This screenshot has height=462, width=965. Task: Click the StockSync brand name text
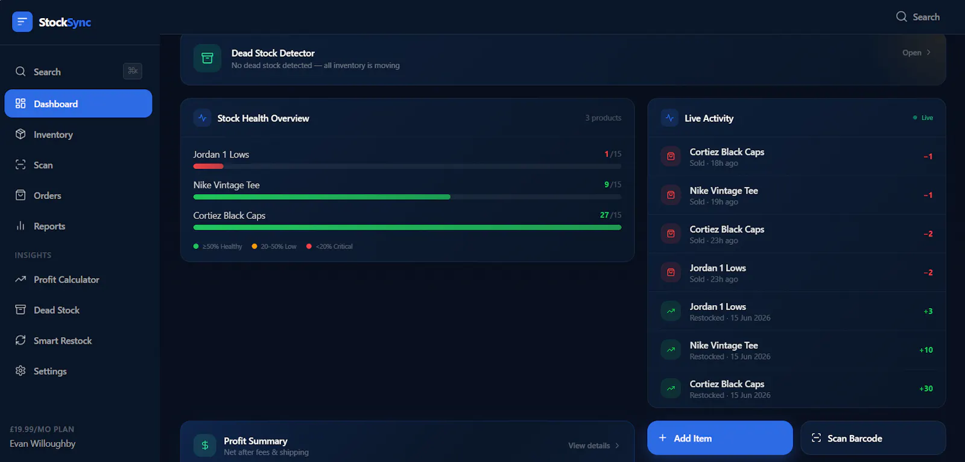pos(65,22)
